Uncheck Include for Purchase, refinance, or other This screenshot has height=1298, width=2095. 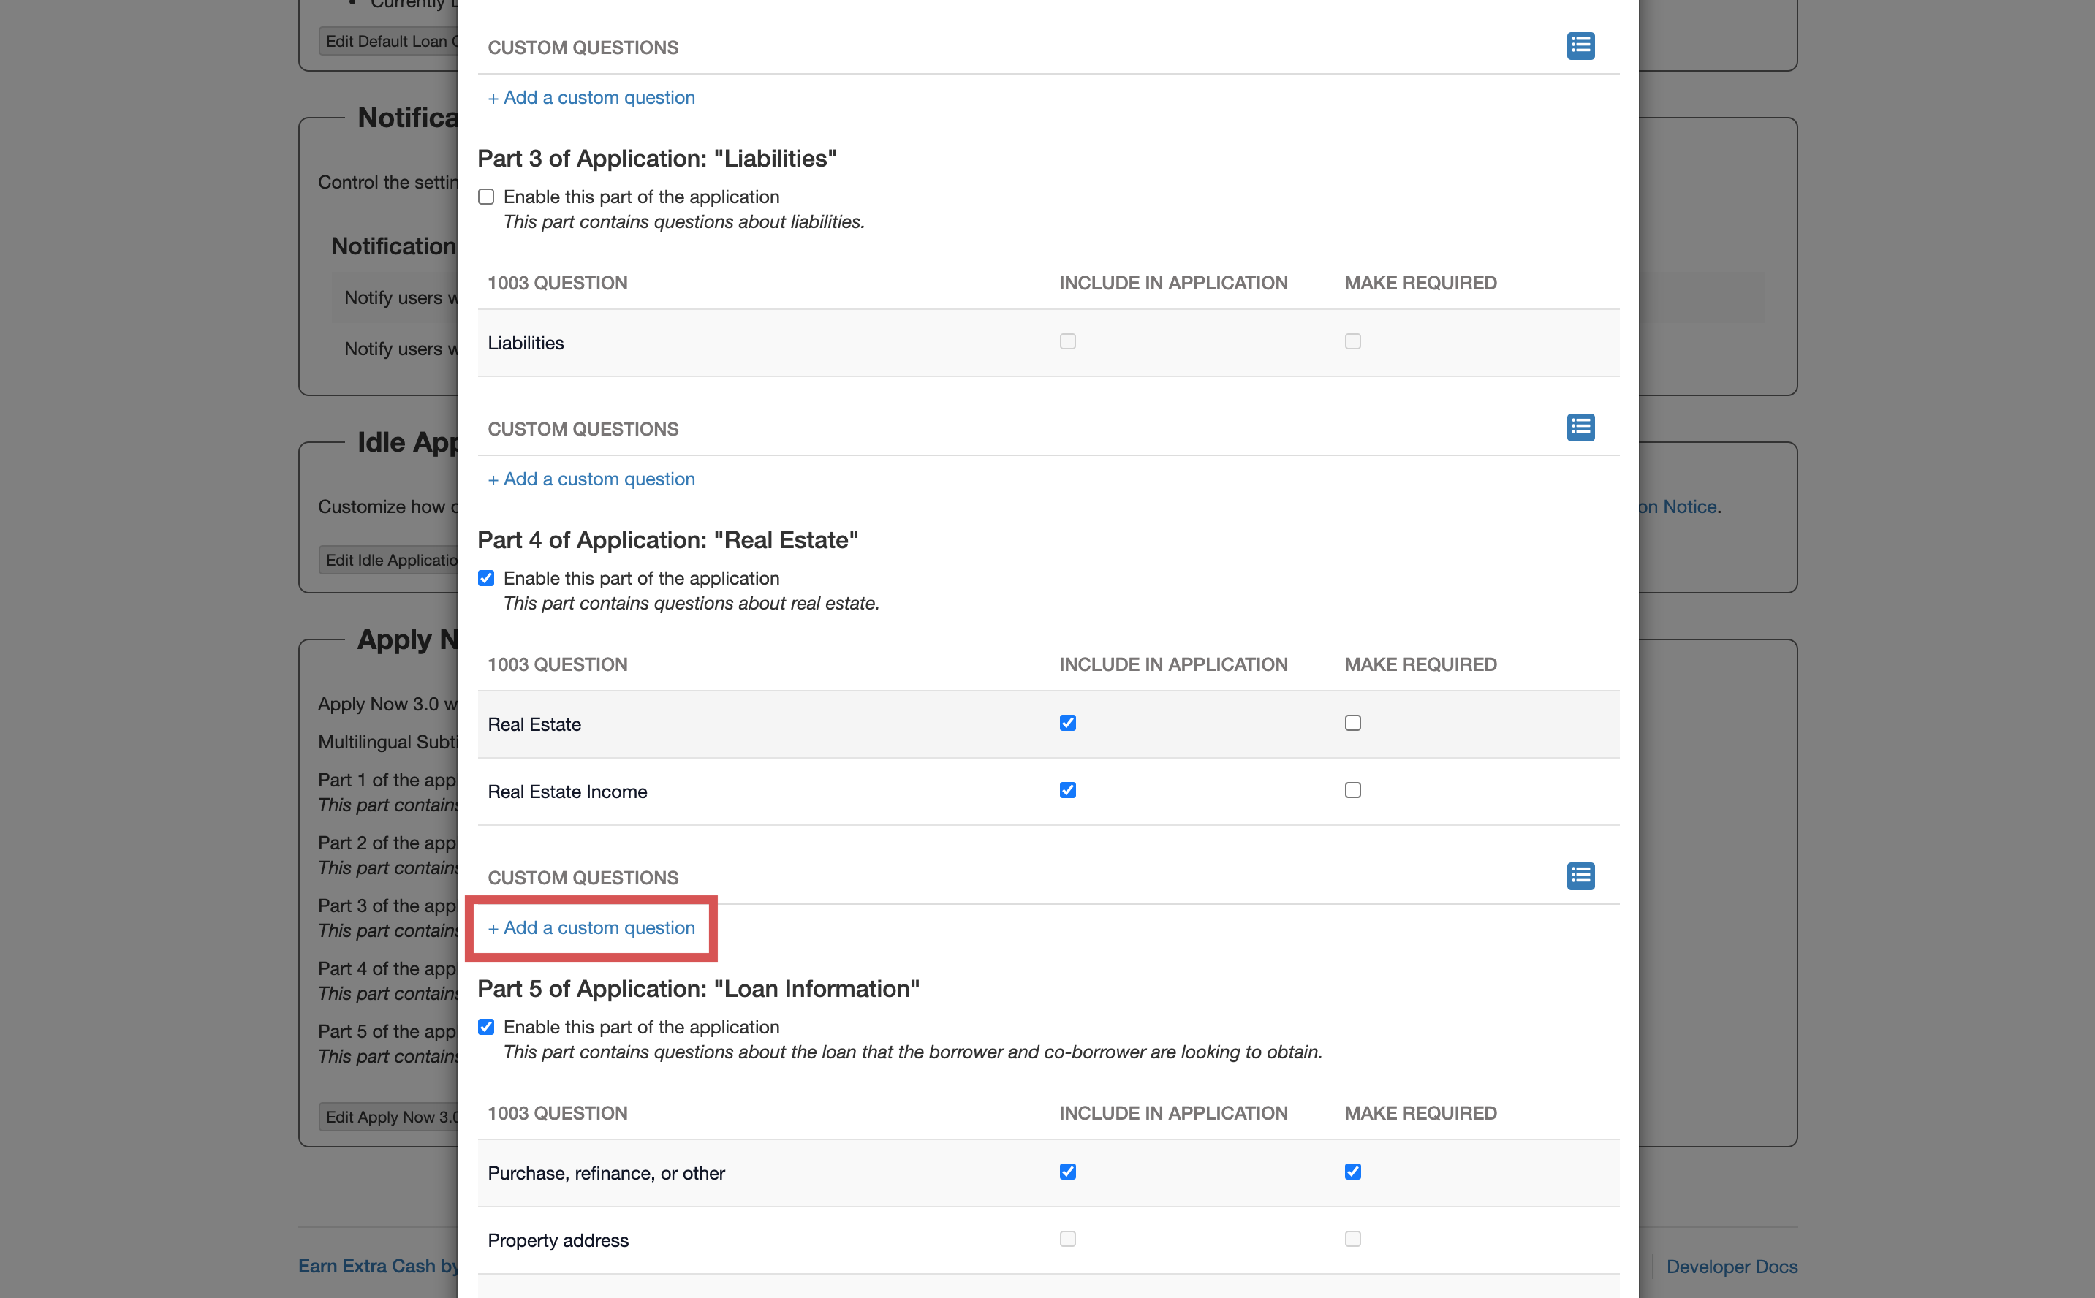pyautogui.click(x=1067, y=1172)
